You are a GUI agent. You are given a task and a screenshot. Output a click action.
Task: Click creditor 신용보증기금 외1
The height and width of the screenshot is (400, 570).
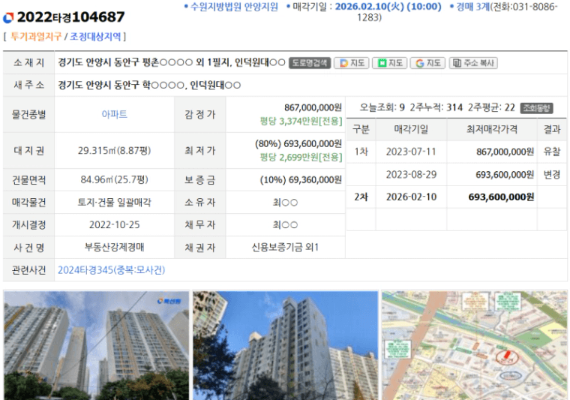click(x=285, y=247)
